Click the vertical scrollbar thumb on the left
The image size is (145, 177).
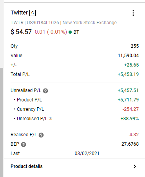pos(2,122)
